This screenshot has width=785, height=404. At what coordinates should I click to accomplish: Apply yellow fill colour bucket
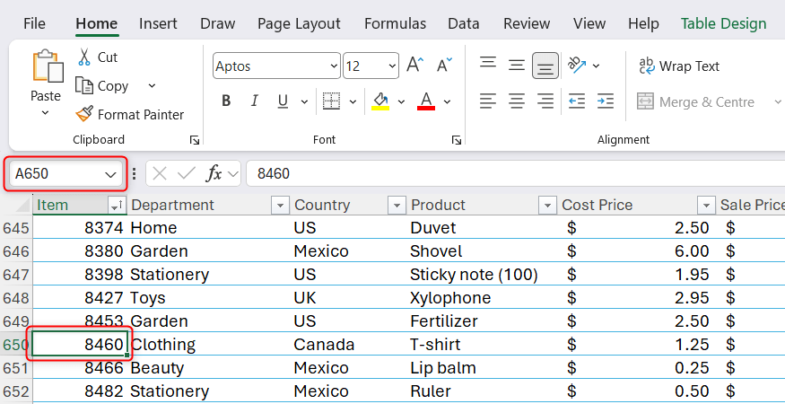point(380,101)
